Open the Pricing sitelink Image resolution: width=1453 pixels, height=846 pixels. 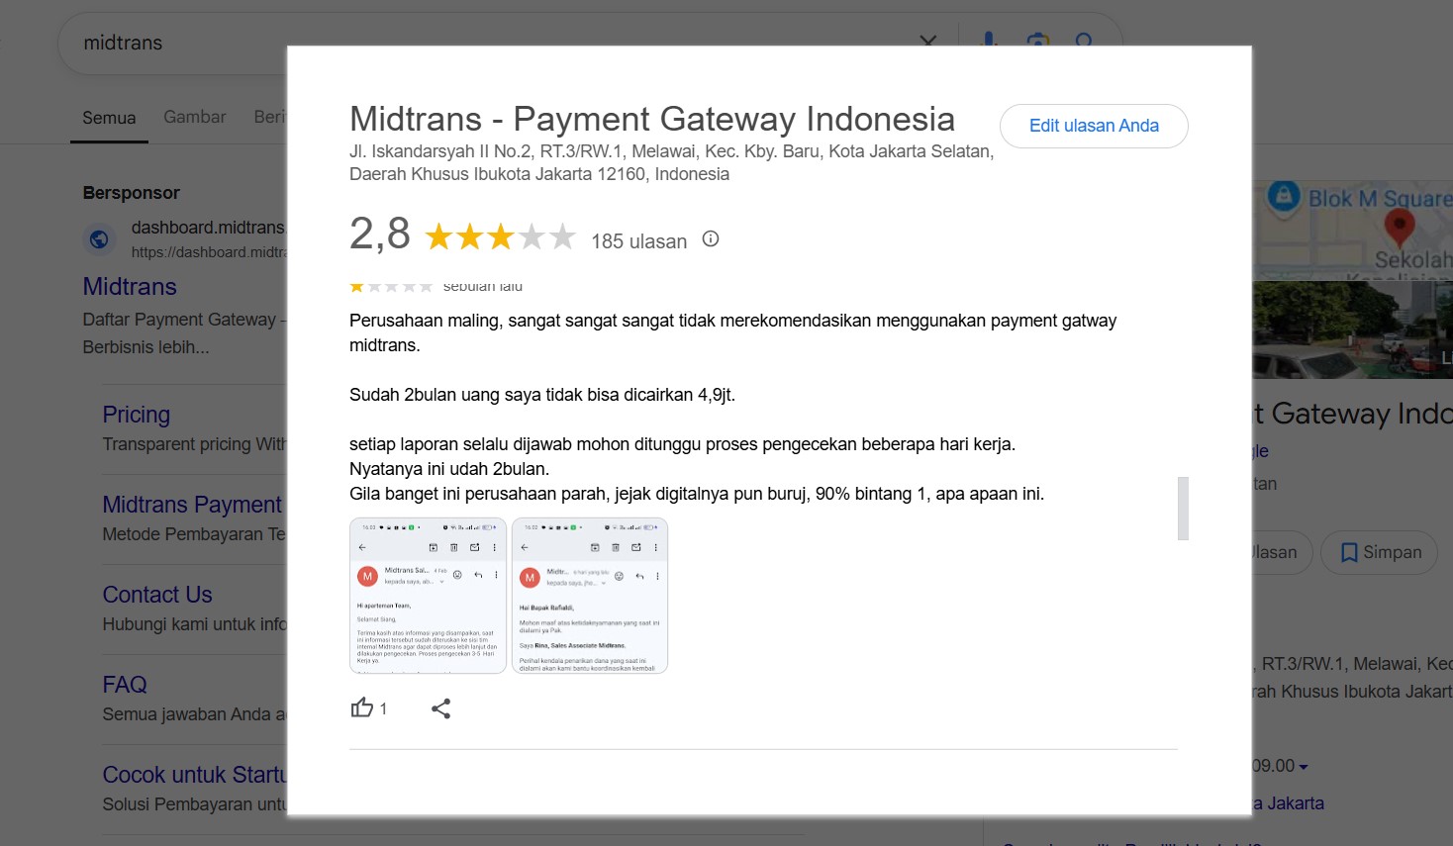point(137,415)
